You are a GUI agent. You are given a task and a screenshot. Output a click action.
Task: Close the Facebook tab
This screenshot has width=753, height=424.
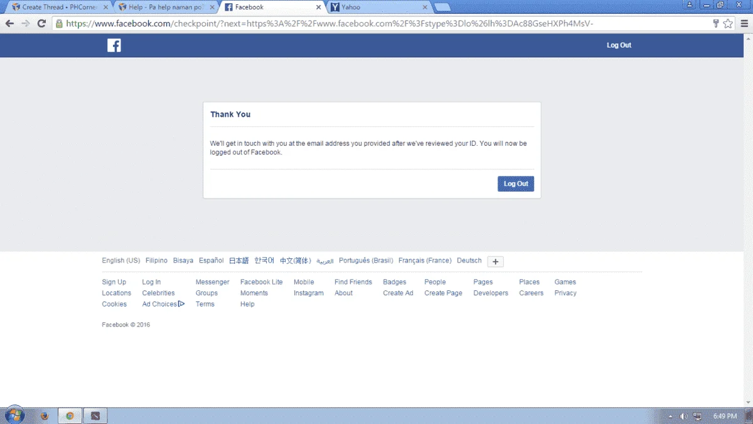(319, 8)
